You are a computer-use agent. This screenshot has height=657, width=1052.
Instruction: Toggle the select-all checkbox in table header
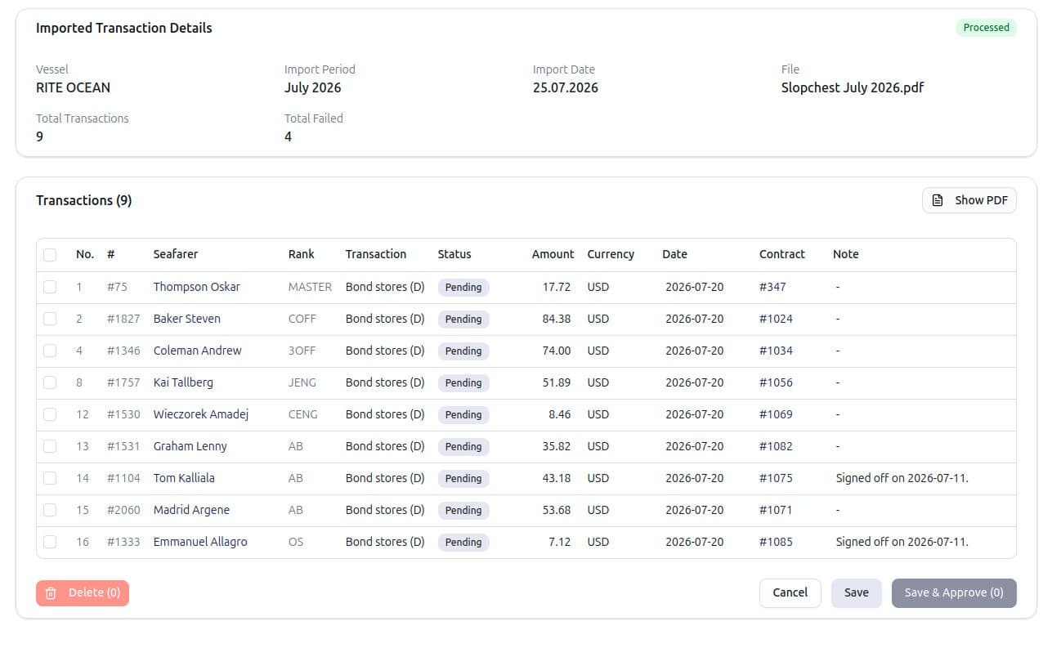(x=50, y=255)
